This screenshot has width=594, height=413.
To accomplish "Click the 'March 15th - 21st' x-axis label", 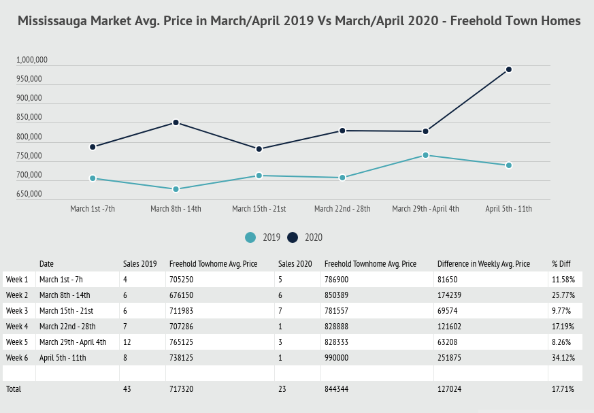I will 259,209.
